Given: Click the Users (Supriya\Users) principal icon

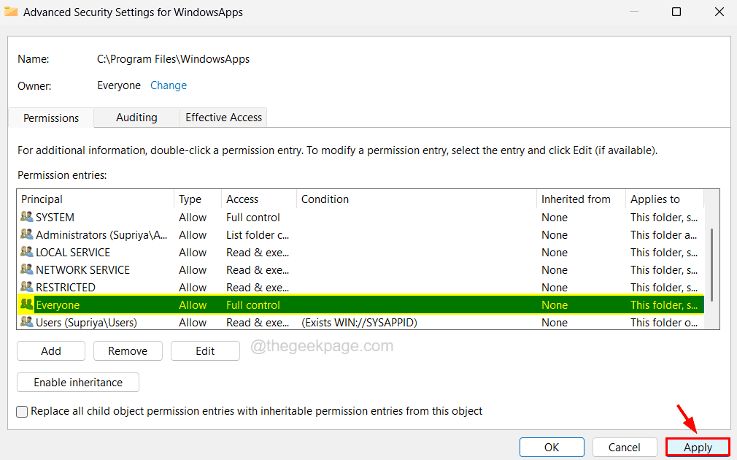Looking at the screenshot, I should coord(27,322).
